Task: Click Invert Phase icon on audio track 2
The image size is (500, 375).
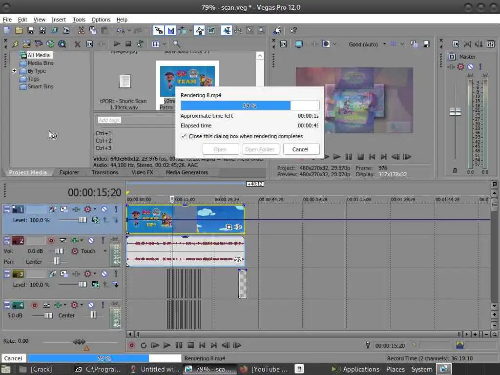Action: pyautogui.click(x=63, y=240)
